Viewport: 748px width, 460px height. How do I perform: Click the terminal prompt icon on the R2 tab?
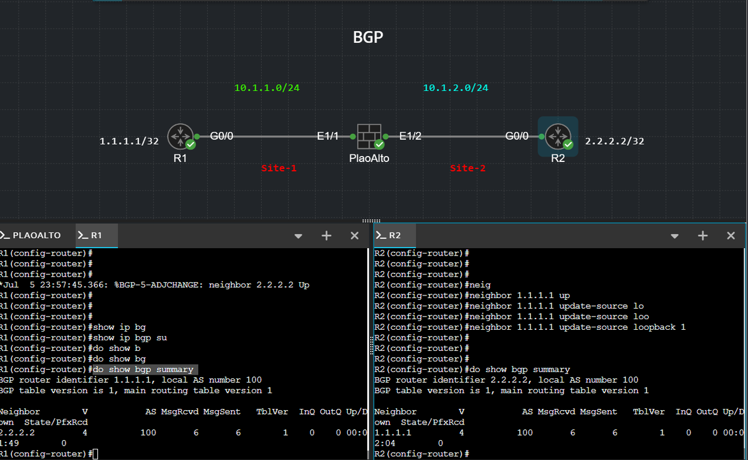pos(381,236)
